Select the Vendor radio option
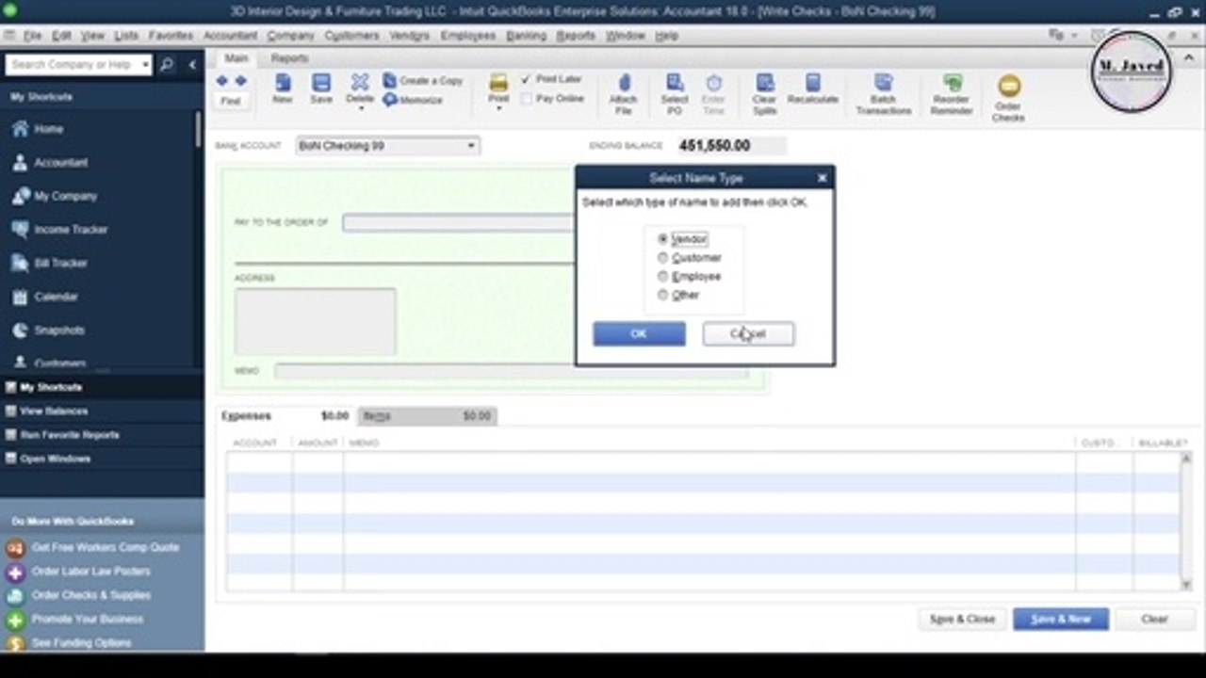This screenshot has height=678, width=1206. 662,239
